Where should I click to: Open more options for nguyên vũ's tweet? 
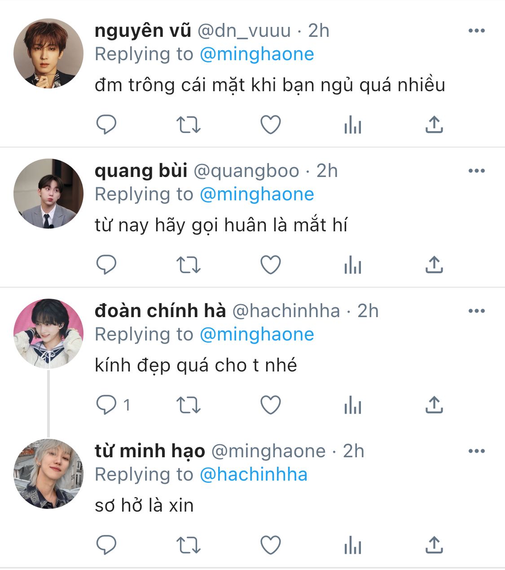[x=476, y=31]
